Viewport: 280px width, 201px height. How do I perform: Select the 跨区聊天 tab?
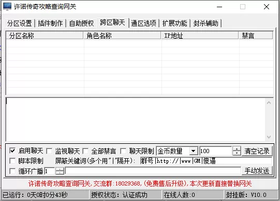click(x=112, y=23)
